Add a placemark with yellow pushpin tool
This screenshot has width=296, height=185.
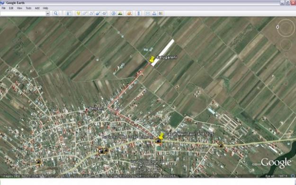78,13
